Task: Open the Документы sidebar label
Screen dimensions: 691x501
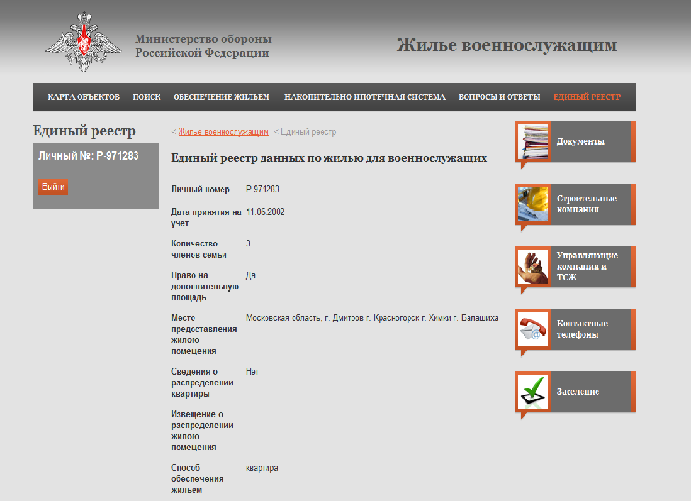Action: click(x=580, y=141)
